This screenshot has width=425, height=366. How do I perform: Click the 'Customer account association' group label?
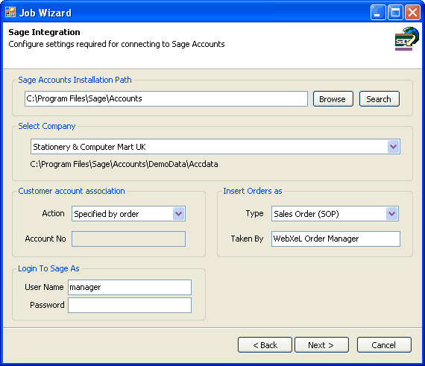point(72,191)
